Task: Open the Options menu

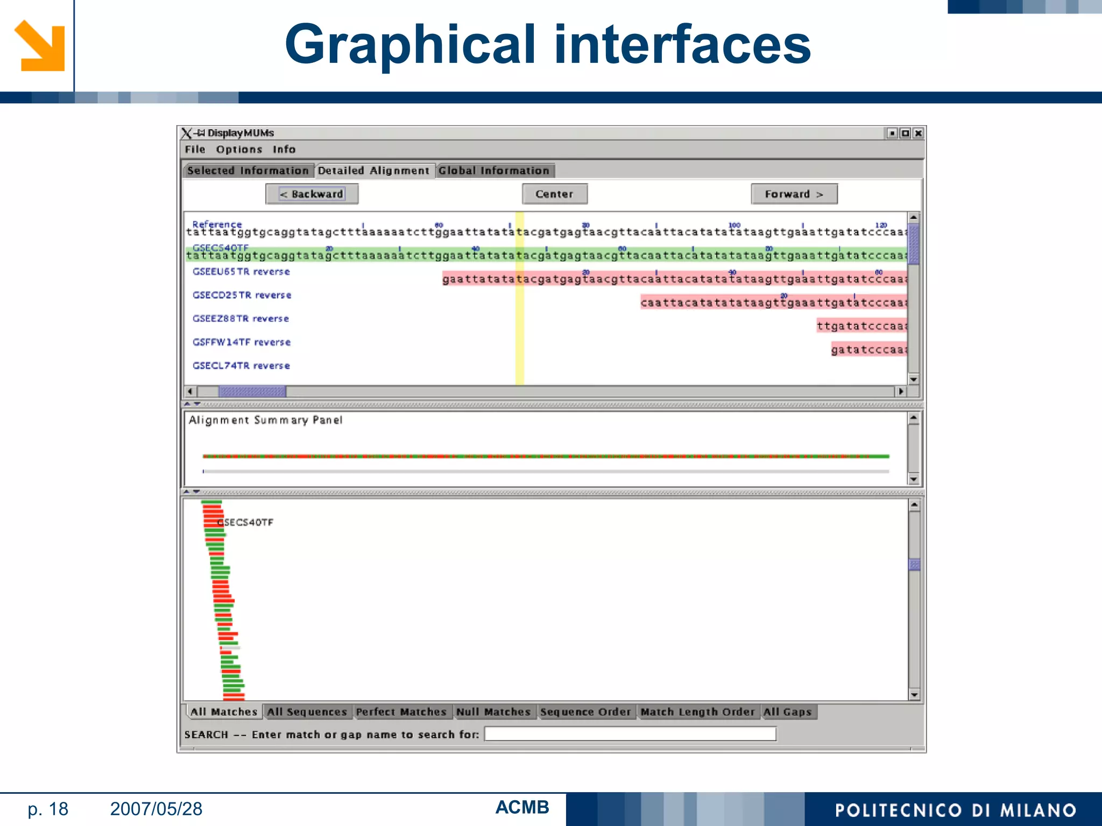Action: tap(239, 149)
